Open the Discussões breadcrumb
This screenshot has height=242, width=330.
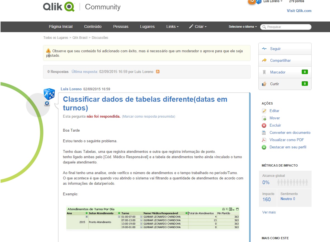pyautogui.click(x=100, y=38)
